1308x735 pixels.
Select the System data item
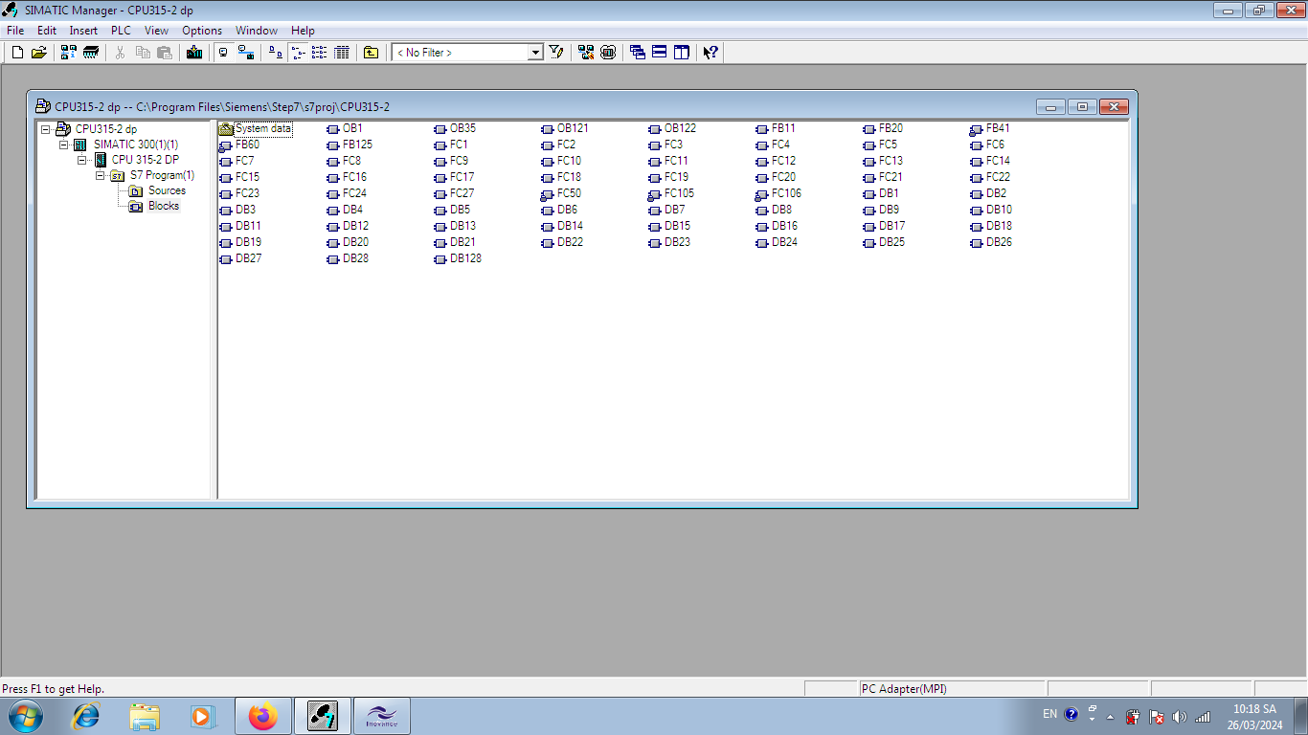pos(262,128)
